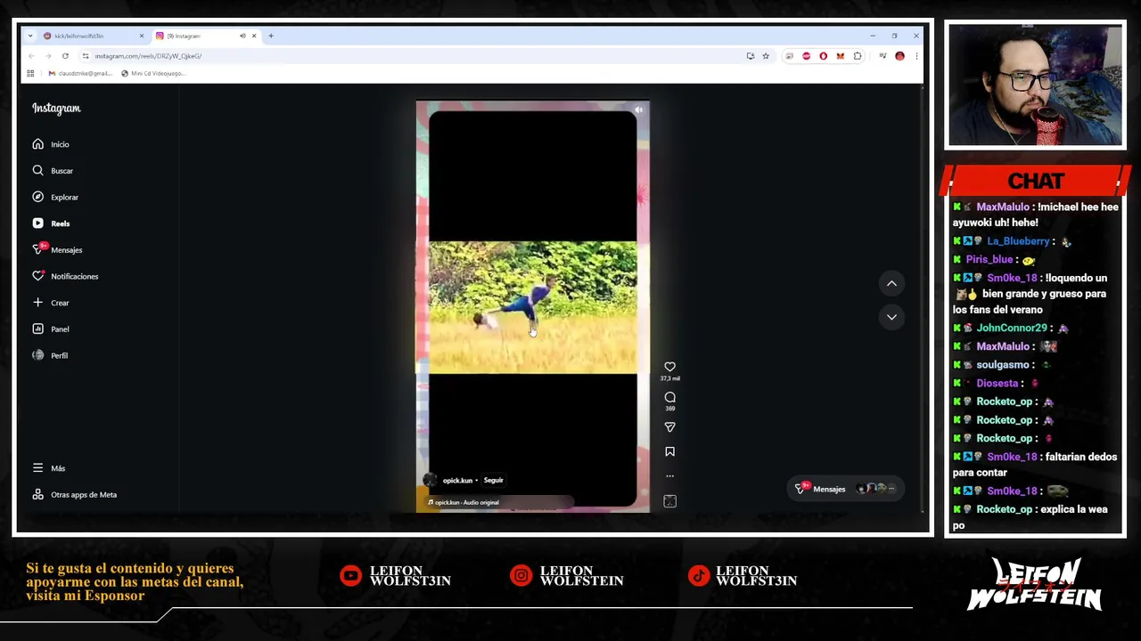Image resolution: width=1141 pixels, height=641 pixels.
Task: Open the opick.kun username link on the reel
Action: point(457,480)
